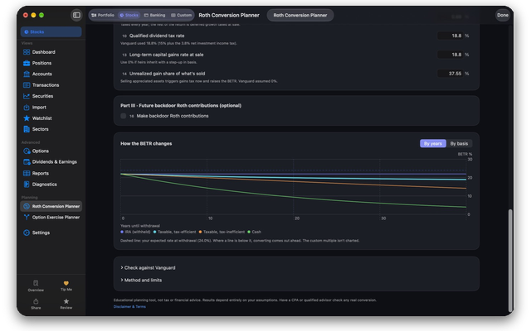Open the Dashboard view icon
531x331 pixels.
[x=27, y=52]
